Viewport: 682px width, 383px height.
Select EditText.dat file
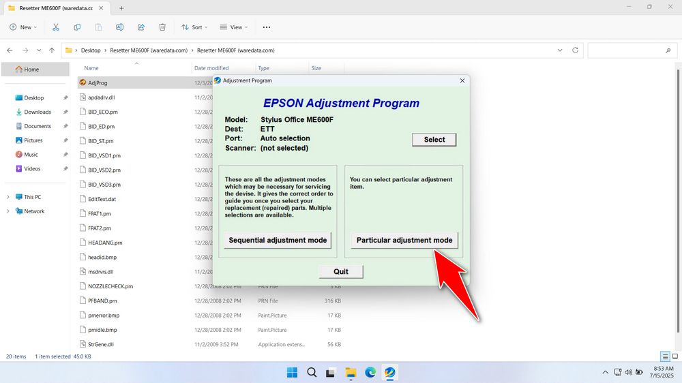coord(102,199)
